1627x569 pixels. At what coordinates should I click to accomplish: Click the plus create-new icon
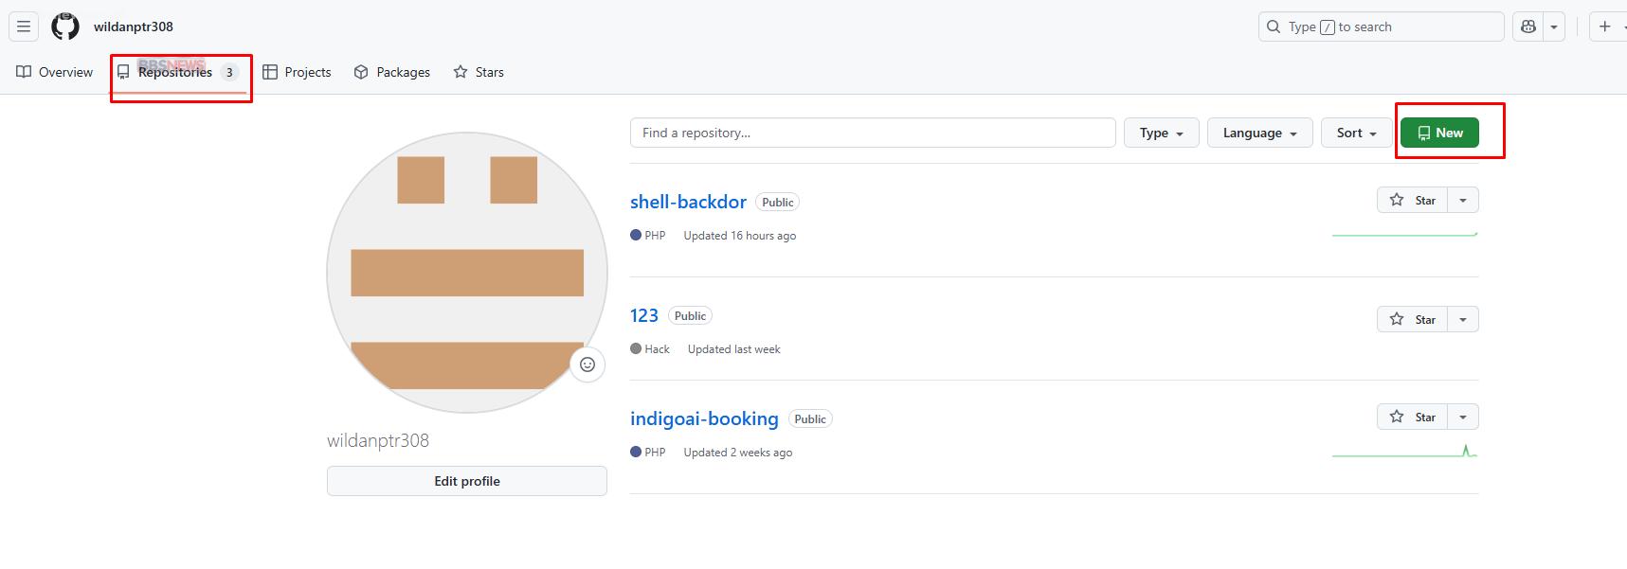pos(1604,27)
